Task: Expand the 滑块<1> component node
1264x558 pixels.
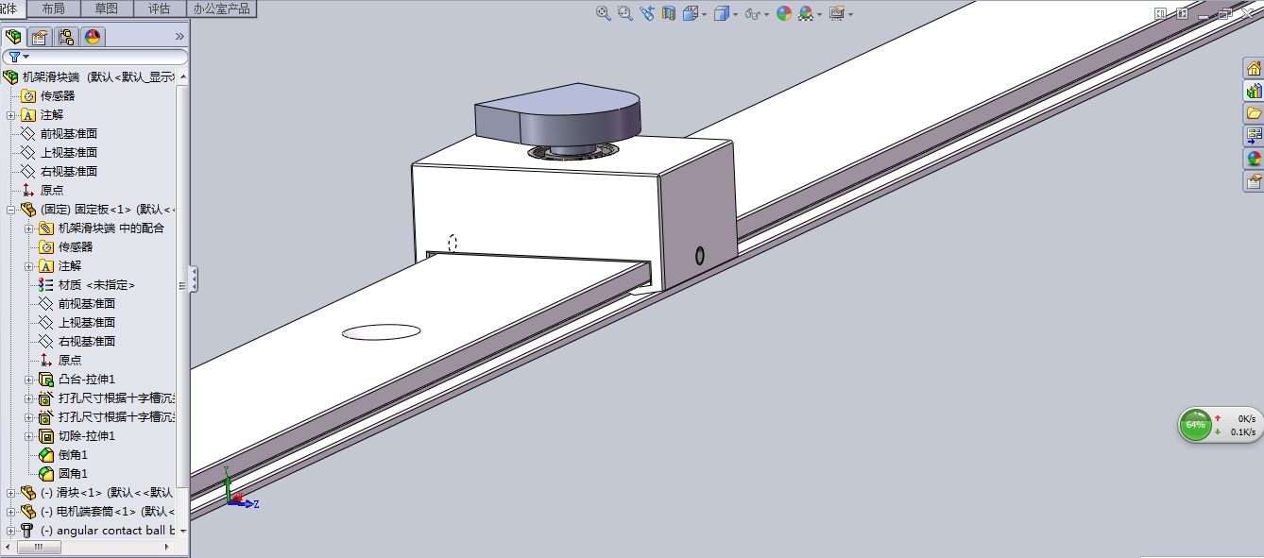Action: (x=11, y=493)
